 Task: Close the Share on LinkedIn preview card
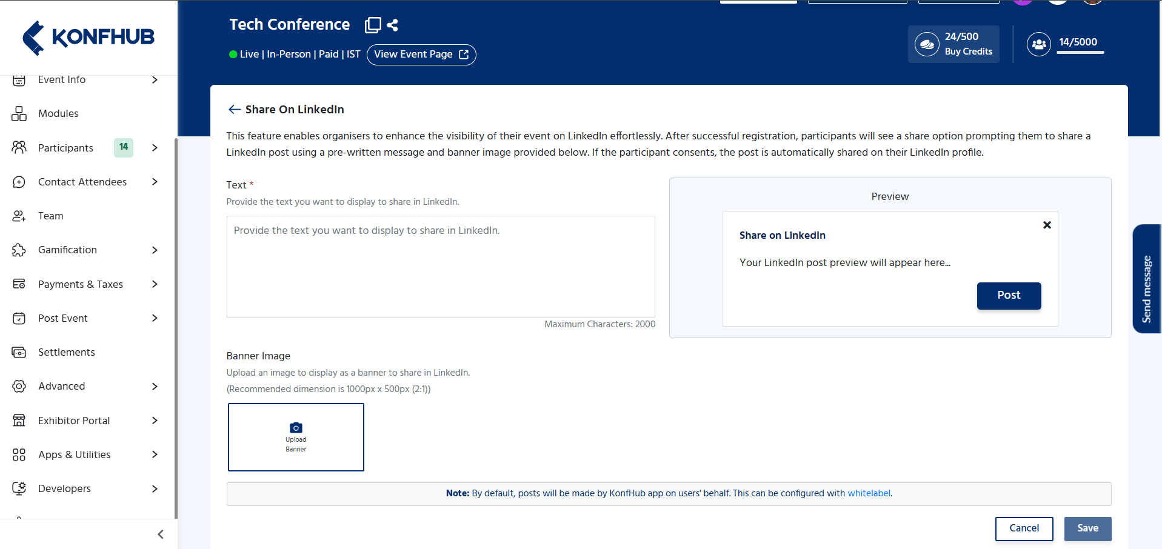click(1047, 225)
